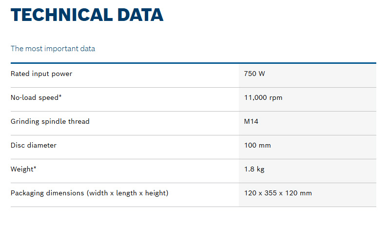Click the Rated input power label
Viewport: 387px width, 227px height.
click(41, 74)
